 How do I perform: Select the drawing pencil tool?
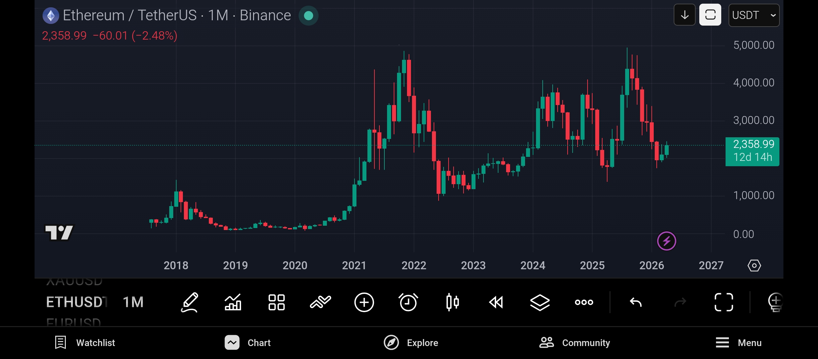190,302
